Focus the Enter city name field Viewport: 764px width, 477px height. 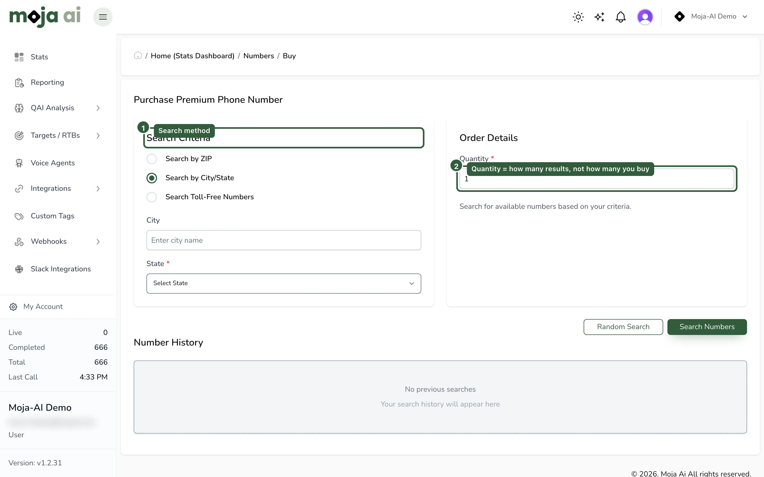pyautogui.click(x=284, y=240)
